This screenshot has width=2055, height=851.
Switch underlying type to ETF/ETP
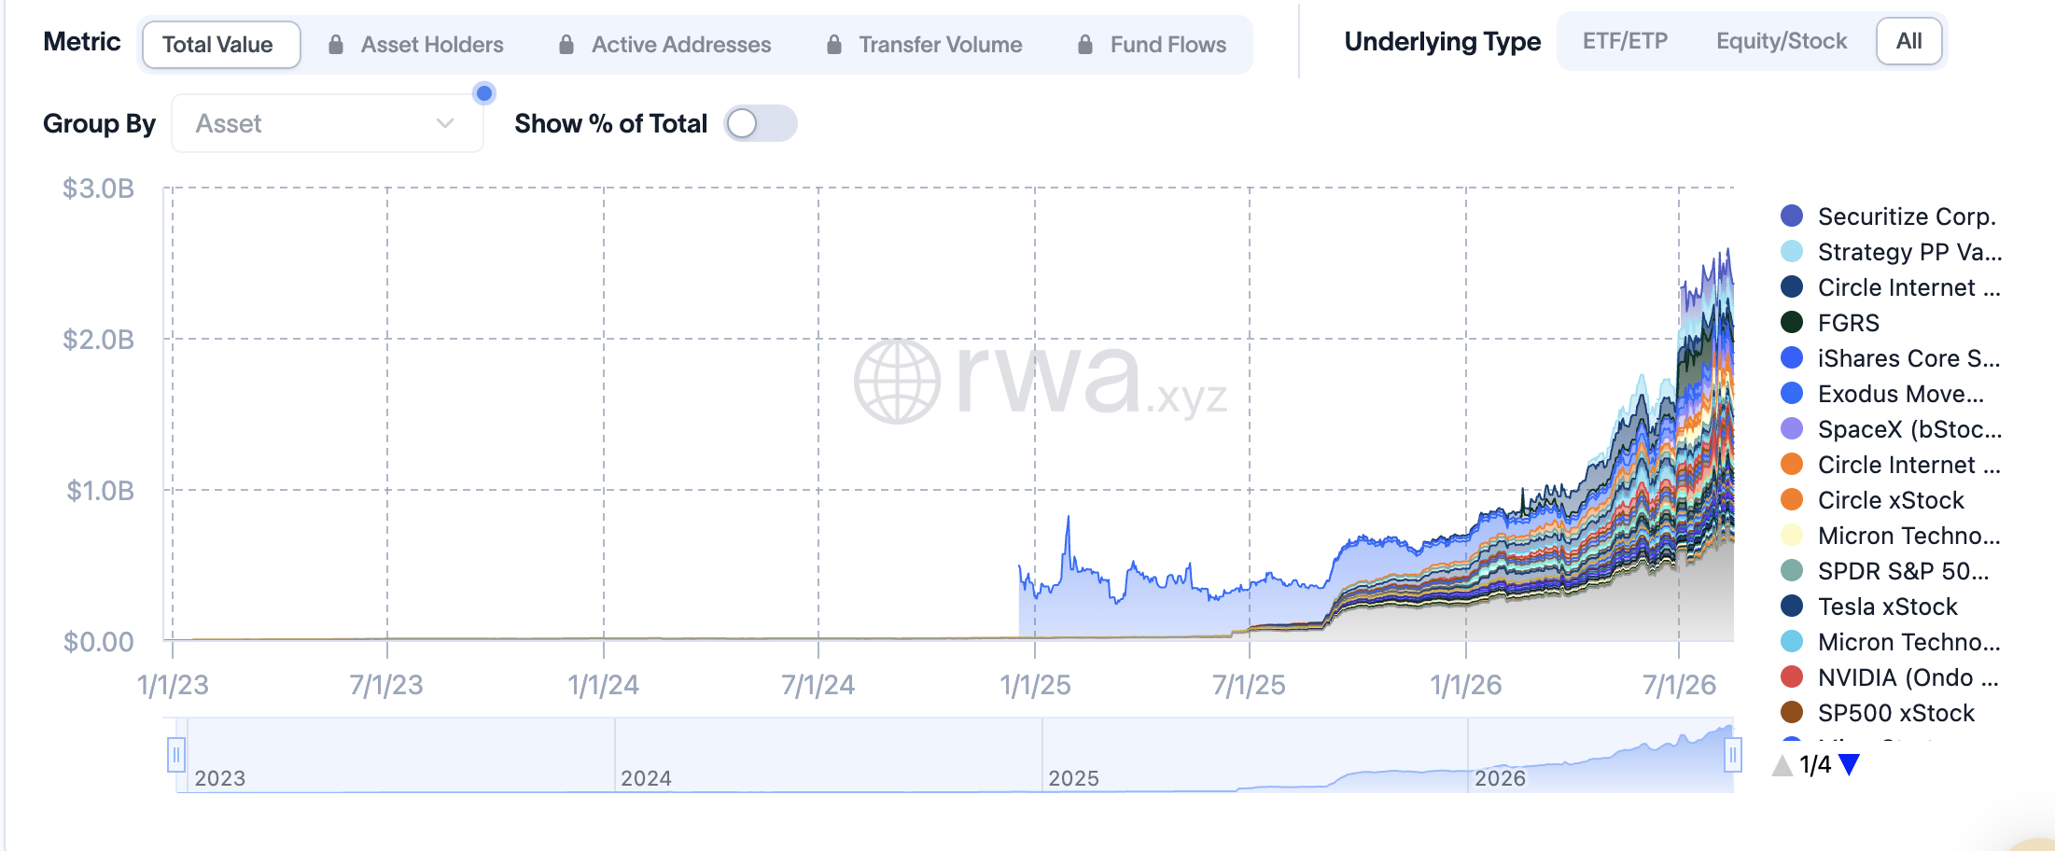click(x=1625, y=41)
